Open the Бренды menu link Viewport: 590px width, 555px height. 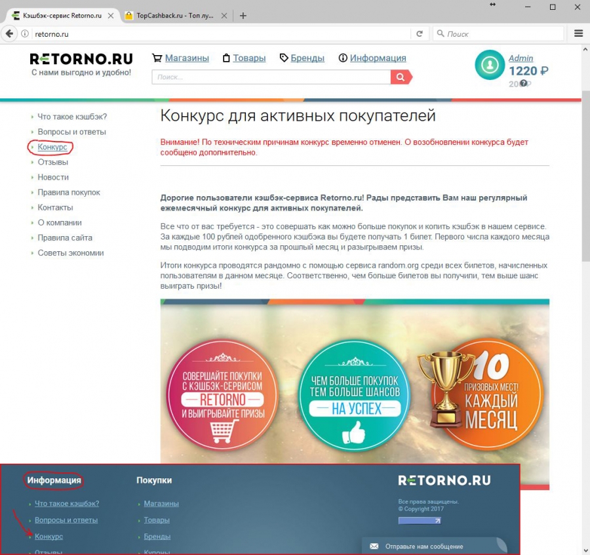point(307,58)
